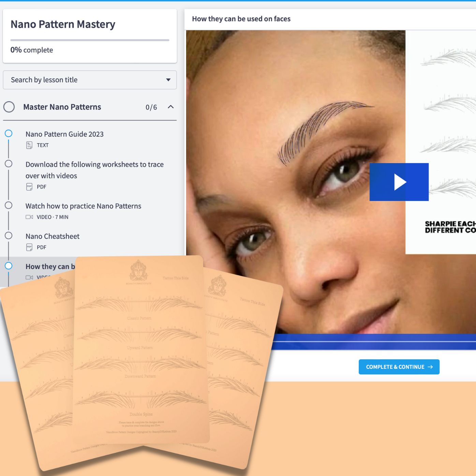Open the 'Download the following worksheets' lesson
The height and width of the screenshot is (476, 476).
point(94,170)
